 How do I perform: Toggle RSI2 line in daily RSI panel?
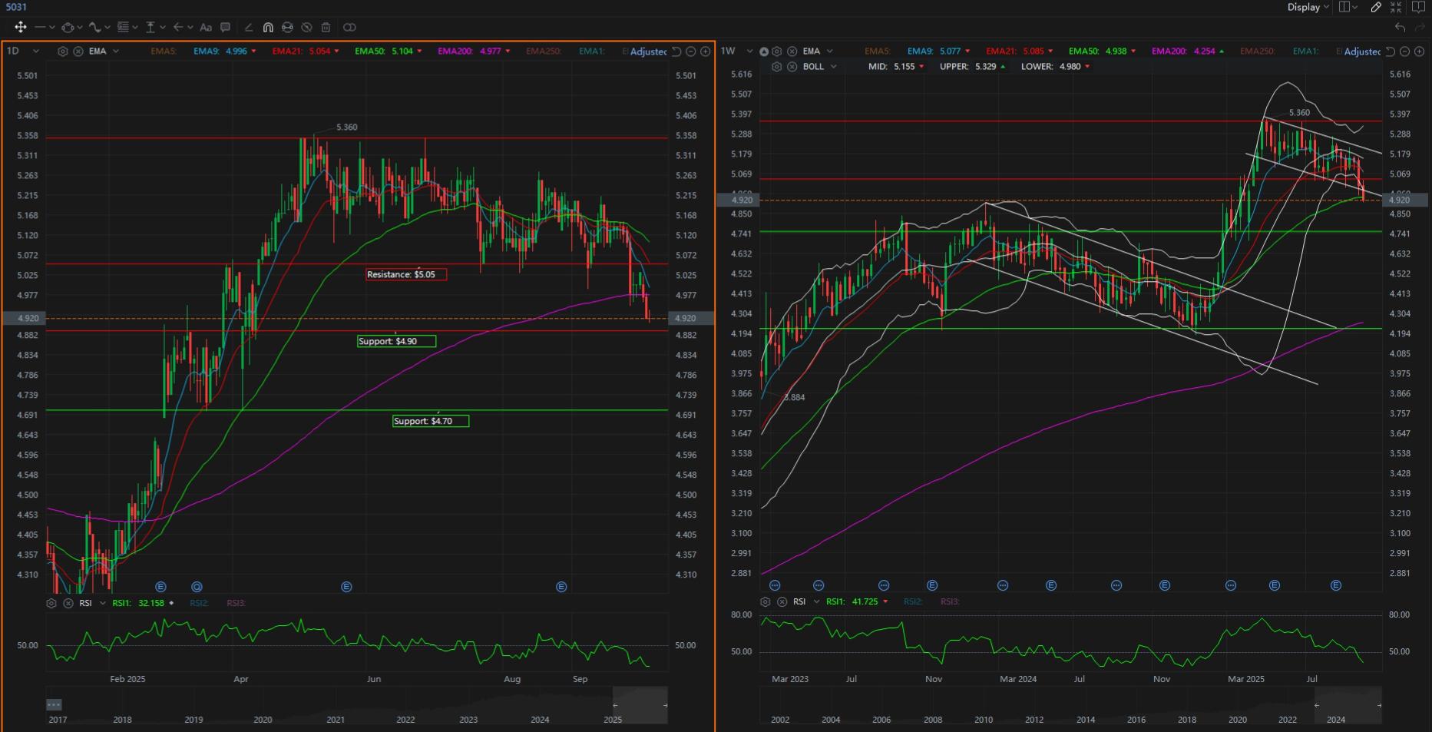(x=198, y=603)
